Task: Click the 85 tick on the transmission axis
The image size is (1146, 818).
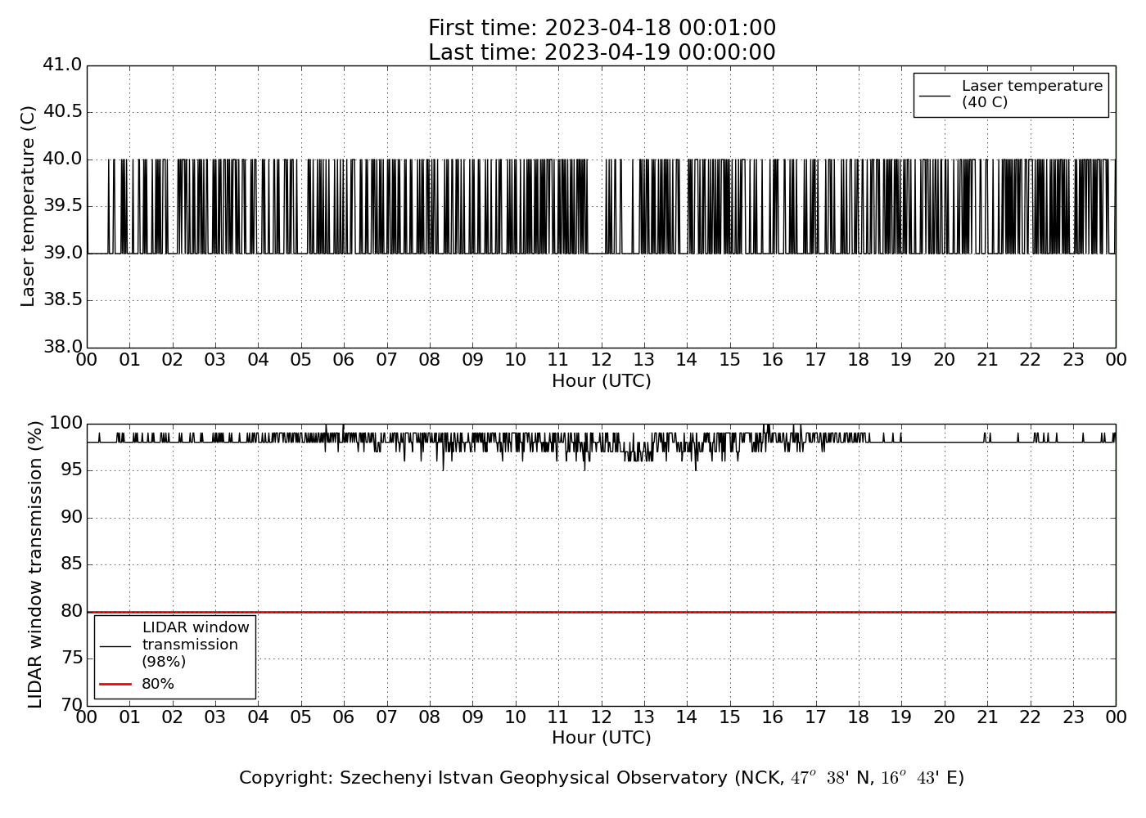Action: tap(72, 564)
